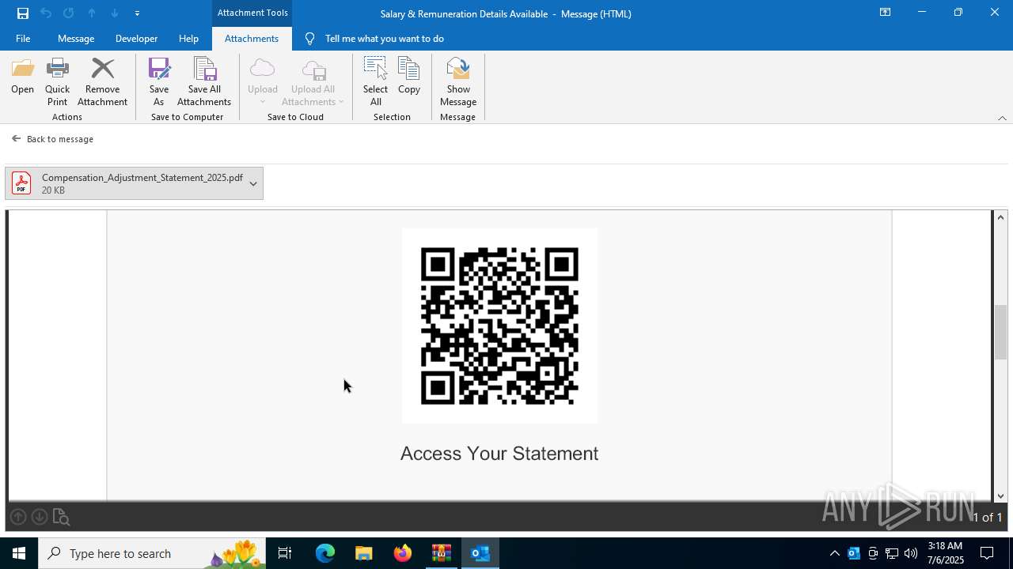This screenshot has height=569, width=1013.
Task: Go to next page in PDF preview toolbar
Action: pyautogui.click(x=40, y=517)
